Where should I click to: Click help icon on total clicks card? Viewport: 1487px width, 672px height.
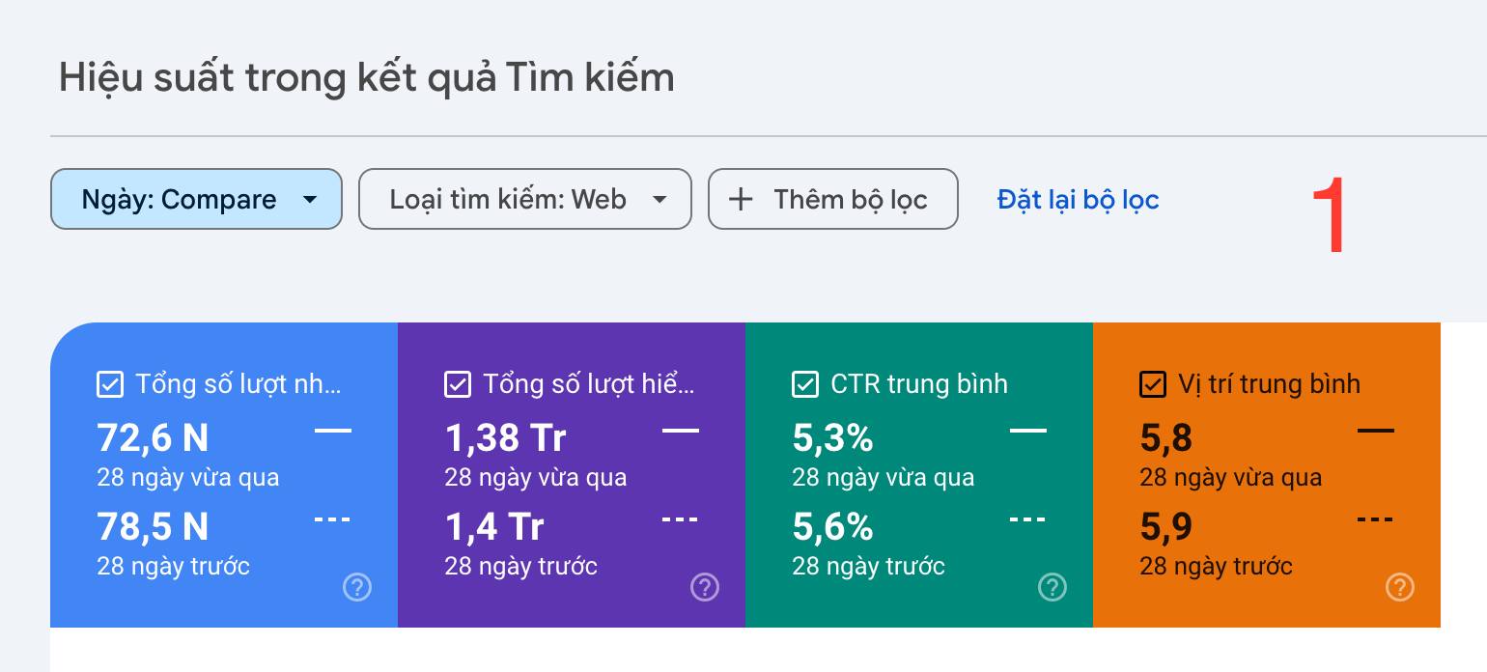[357, 586]
